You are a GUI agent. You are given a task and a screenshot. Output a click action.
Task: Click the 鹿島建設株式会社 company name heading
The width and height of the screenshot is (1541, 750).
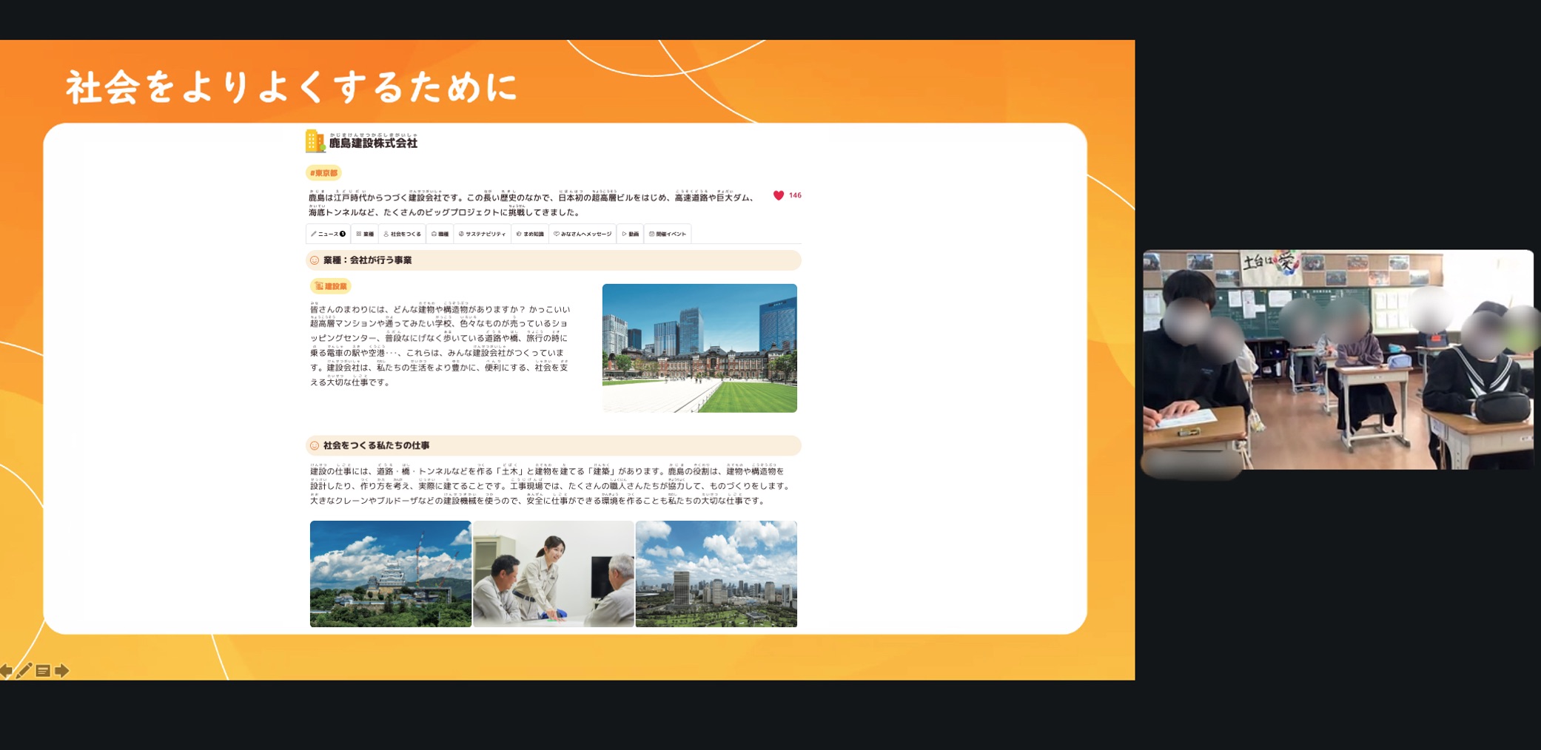pos(373,143)
